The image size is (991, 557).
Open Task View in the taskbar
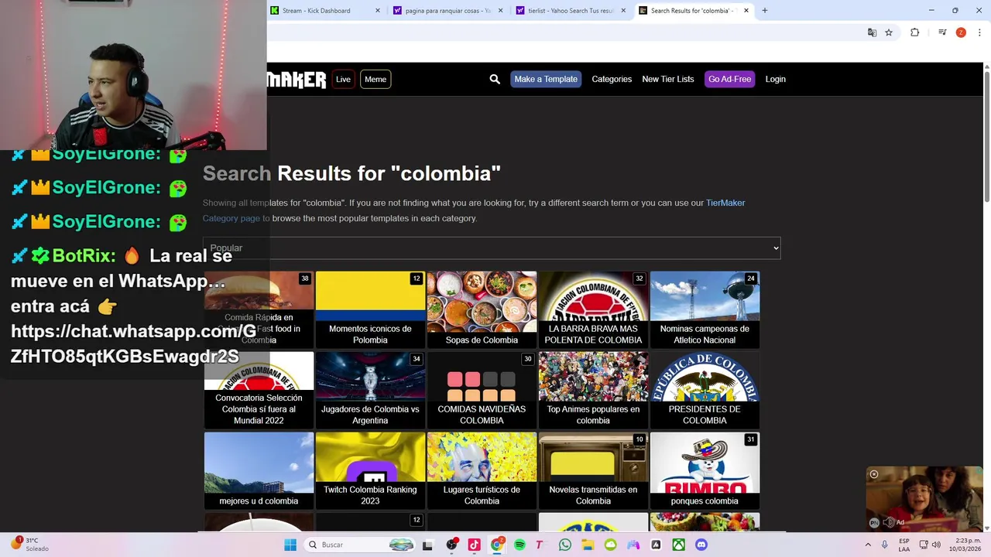click(x=427, y=545)
